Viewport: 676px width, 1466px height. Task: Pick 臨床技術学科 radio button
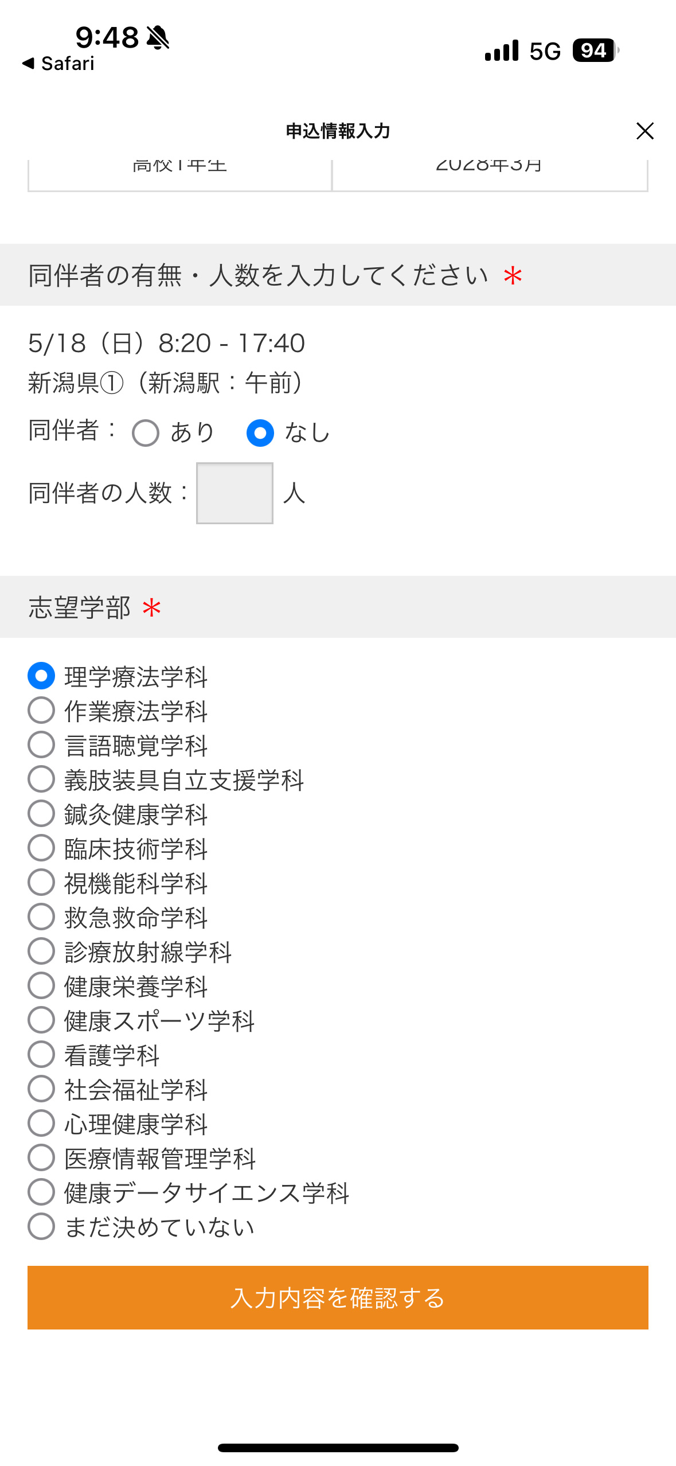pos(41,848)
